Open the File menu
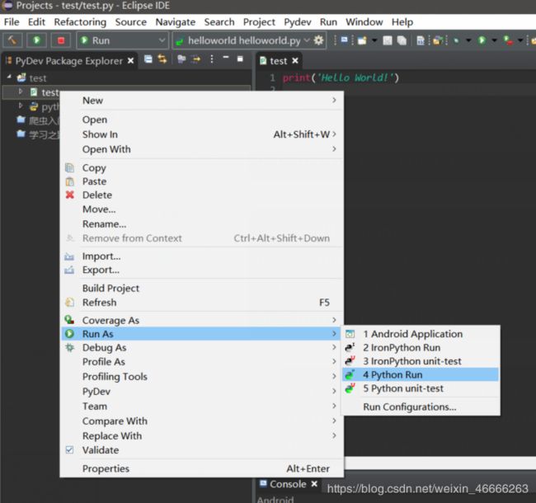The width and height of the screenshot is (536, 503). (12, 22)
